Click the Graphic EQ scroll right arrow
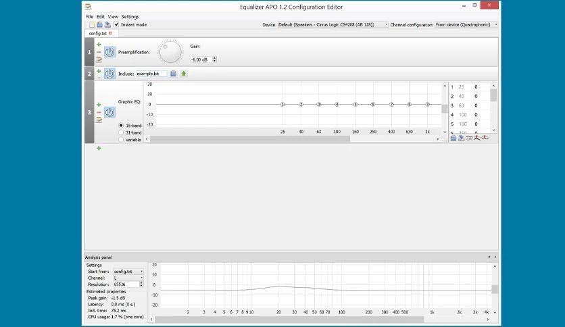The image size is (565, 327). click(x=438, y=139)
